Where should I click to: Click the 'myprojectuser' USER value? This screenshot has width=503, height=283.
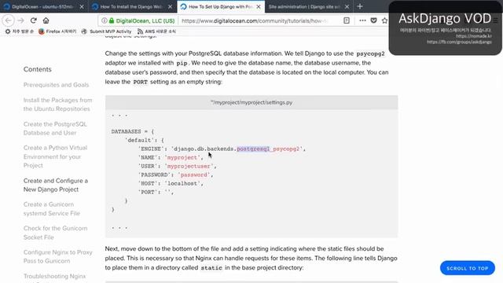click(x=189, y=166)
